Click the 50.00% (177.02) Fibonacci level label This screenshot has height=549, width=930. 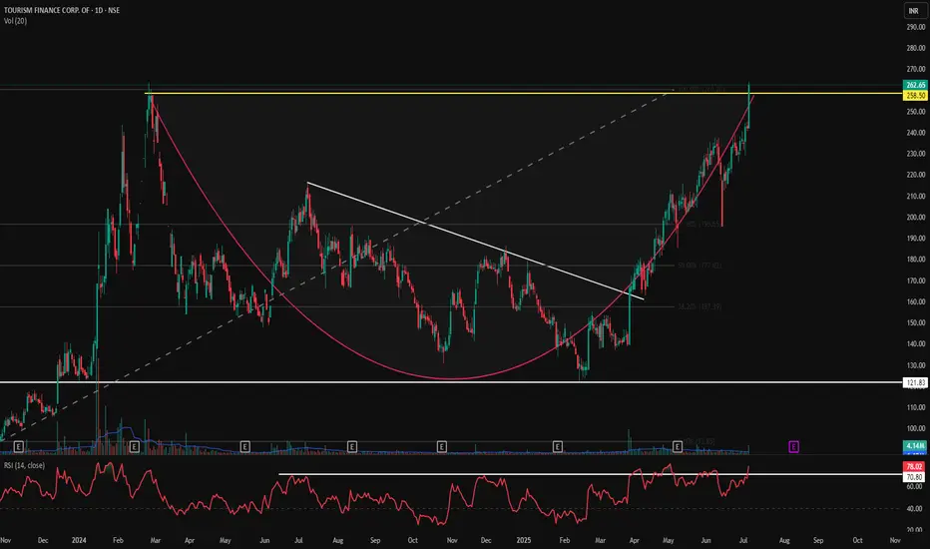pyautogui.click(x=699, y=266)
